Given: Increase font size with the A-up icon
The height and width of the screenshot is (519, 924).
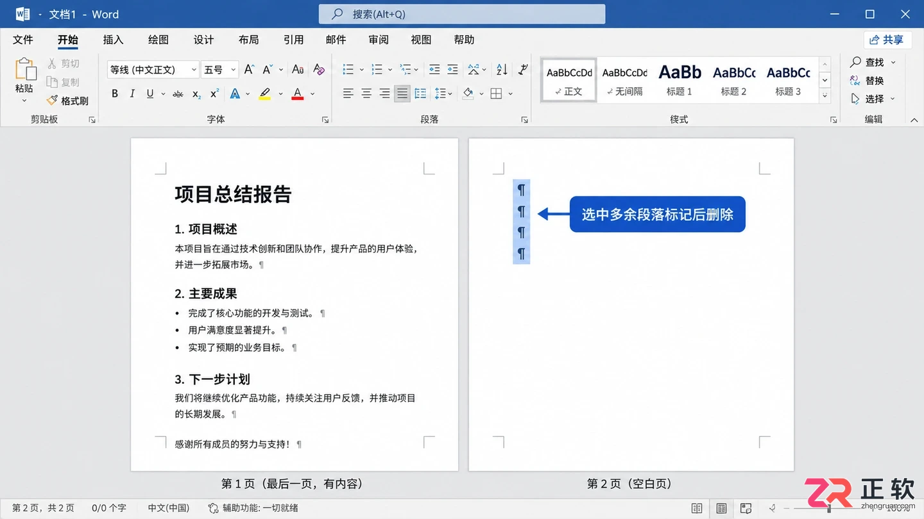Looking at the screenshot, I should pyautogui.click(x=250, y=69).
